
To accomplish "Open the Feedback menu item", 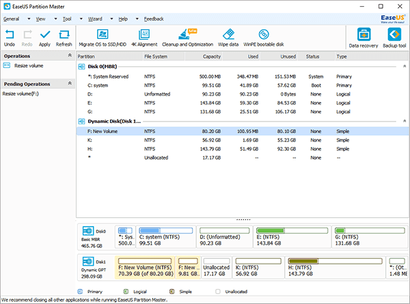I will 154,19.
